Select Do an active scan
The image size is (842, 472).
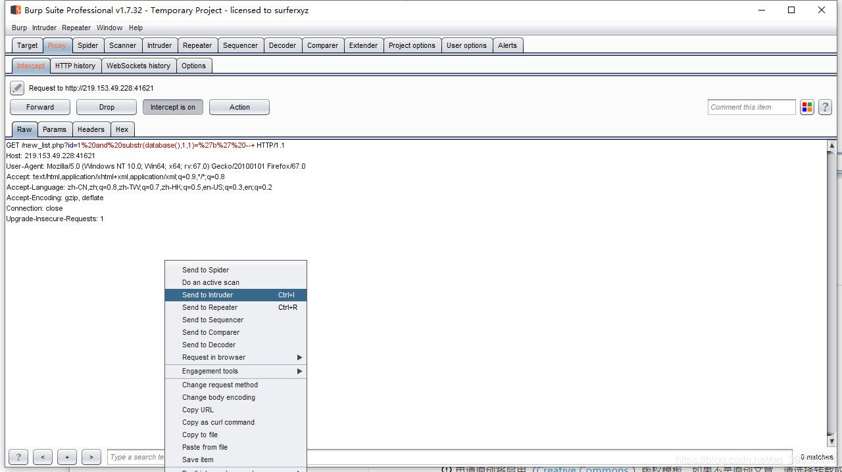point(235,282)
